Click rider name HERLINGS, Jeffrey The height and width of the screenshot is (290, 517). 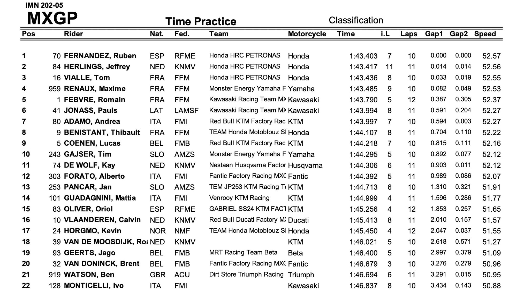97,67
